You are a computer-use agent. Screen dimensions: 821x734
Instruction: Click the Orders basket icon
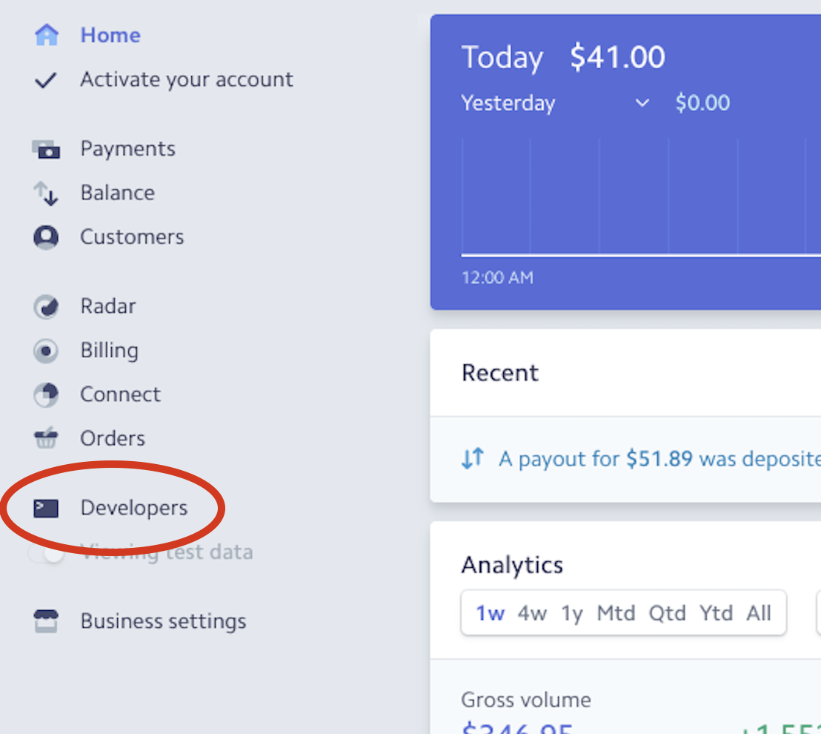click(x=46, y=437)
